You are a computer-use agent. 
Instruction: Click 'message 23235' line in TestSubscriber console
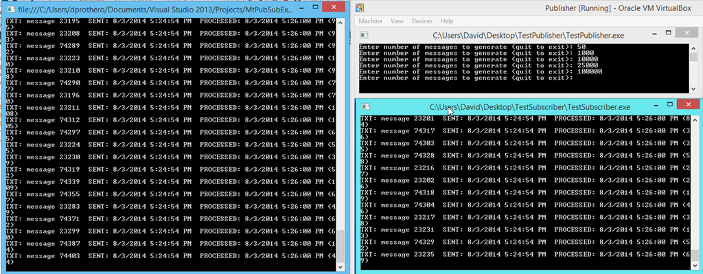[525, 254]
